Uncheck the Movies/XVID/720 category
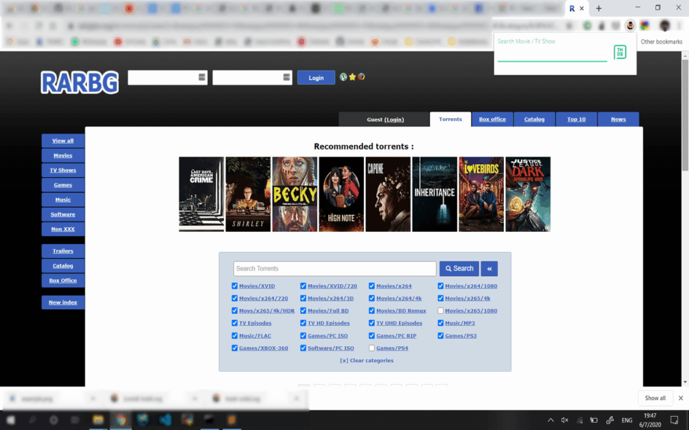 303,286
